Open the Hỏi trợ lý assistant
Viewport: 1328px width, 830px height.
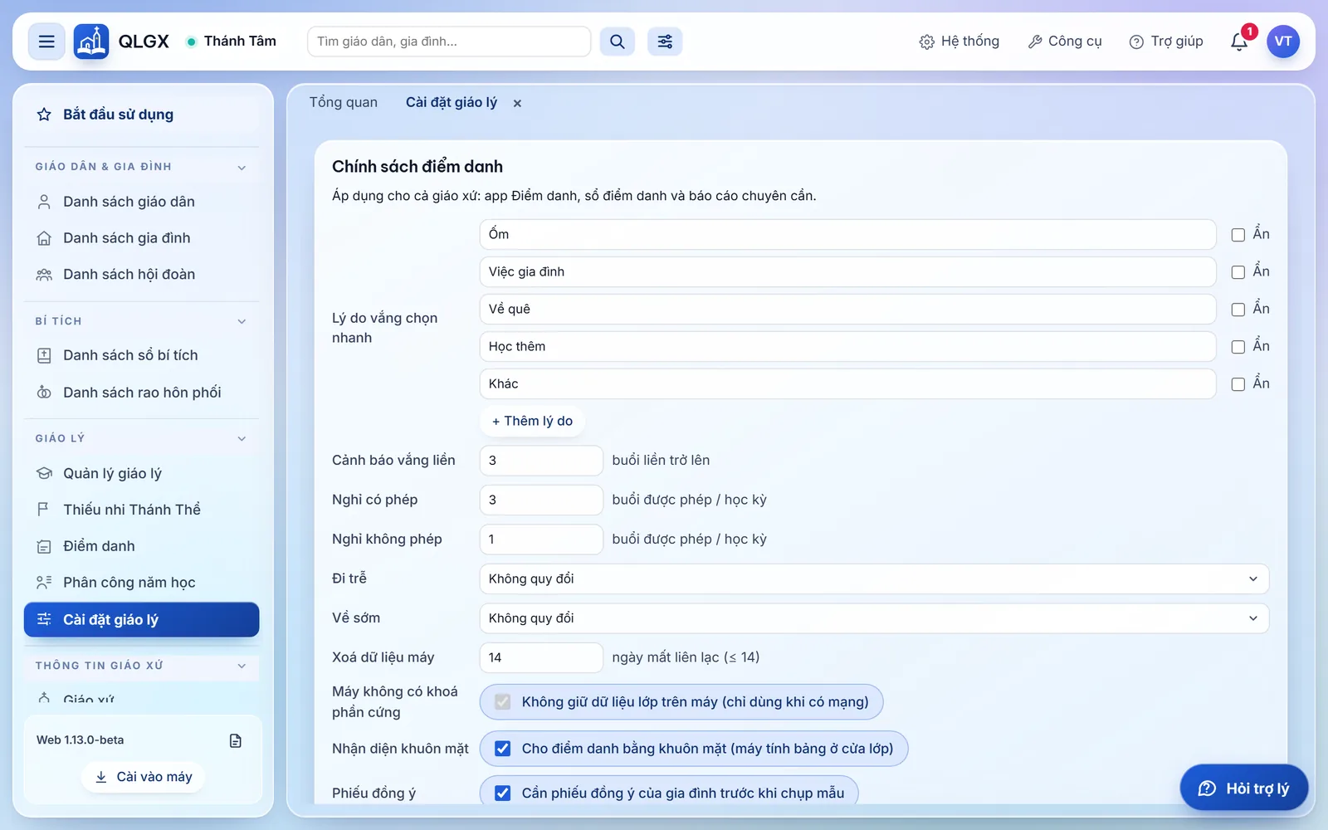(1244, 788)
